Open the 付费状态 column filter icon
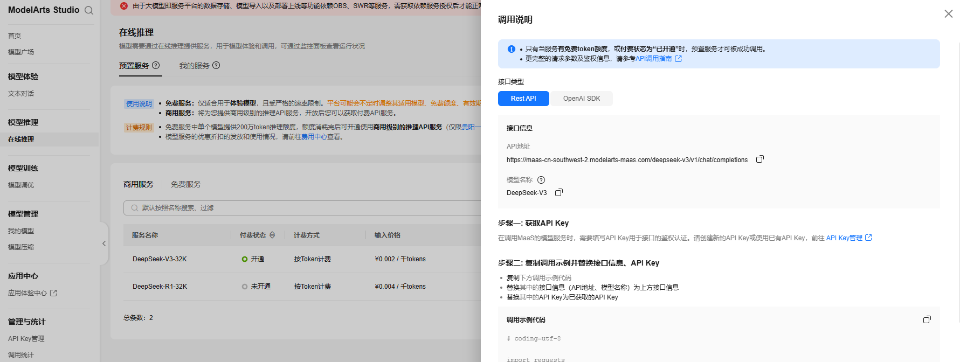This screenshot has width=960, height=362. (x=272, y=235)
